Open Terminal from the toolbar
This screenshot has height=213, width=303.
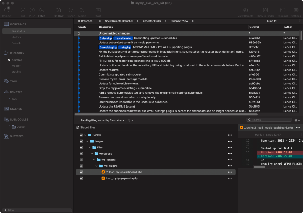(x=283, y=10)
